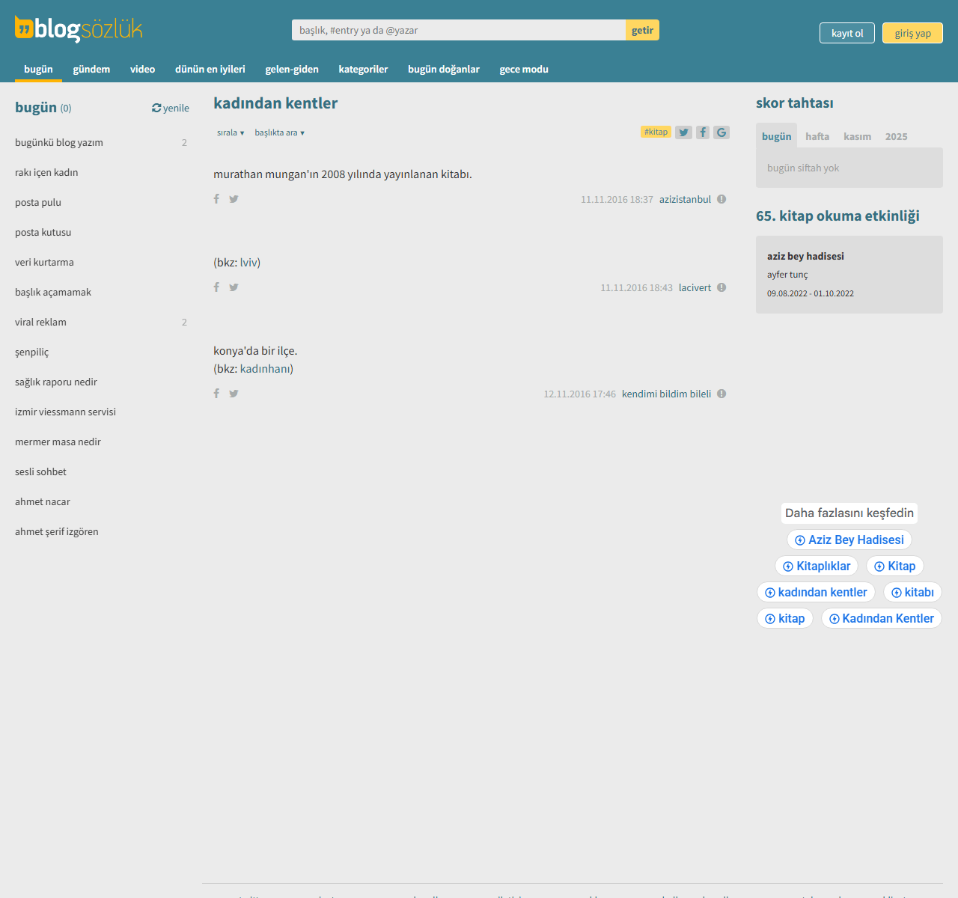Viewport: 958px width, 898px height.
Task: Report the azizistanbul entry
Action: click(x=721, y=199)
